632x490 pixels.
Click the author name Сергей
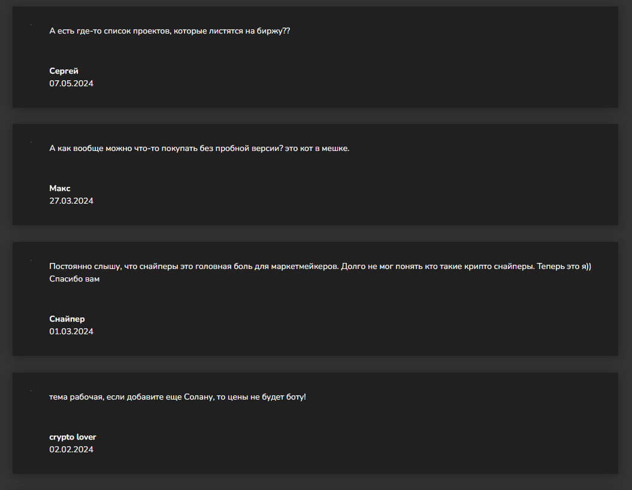click(x=63, y=71)
